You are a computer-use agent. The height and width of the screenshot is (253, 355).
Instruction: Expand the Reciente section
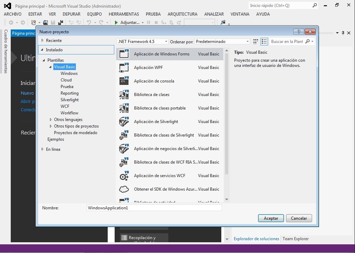click(42, 40)
